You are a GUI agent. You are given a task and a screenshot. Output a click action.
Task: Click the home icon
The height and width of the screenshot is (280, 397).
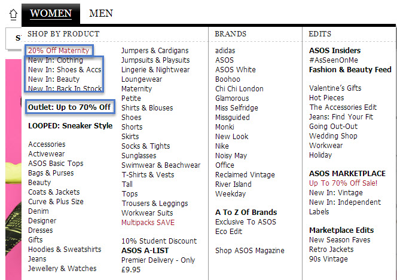[x=13, y=14]
